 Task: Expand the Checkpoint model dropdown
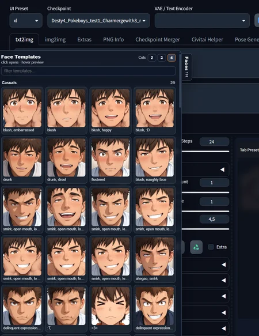(x=98, y=21)
